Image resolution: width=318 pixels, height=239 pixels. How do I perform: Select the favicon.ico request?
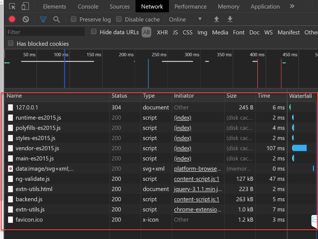tap(161, 219)
